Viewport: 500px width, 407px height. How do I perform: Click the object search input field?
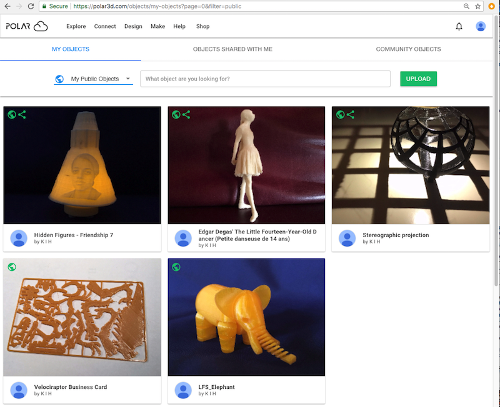point(265,79)
